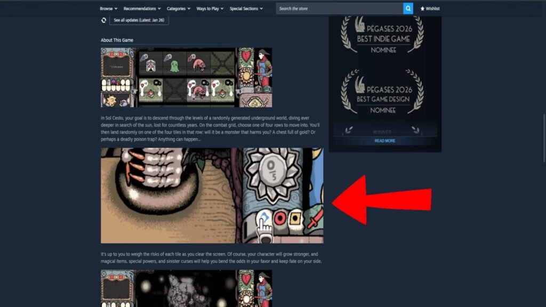Open the Special Sections menu
The width and height of the screenshot is (546, 307).
(x=246, y=9)
